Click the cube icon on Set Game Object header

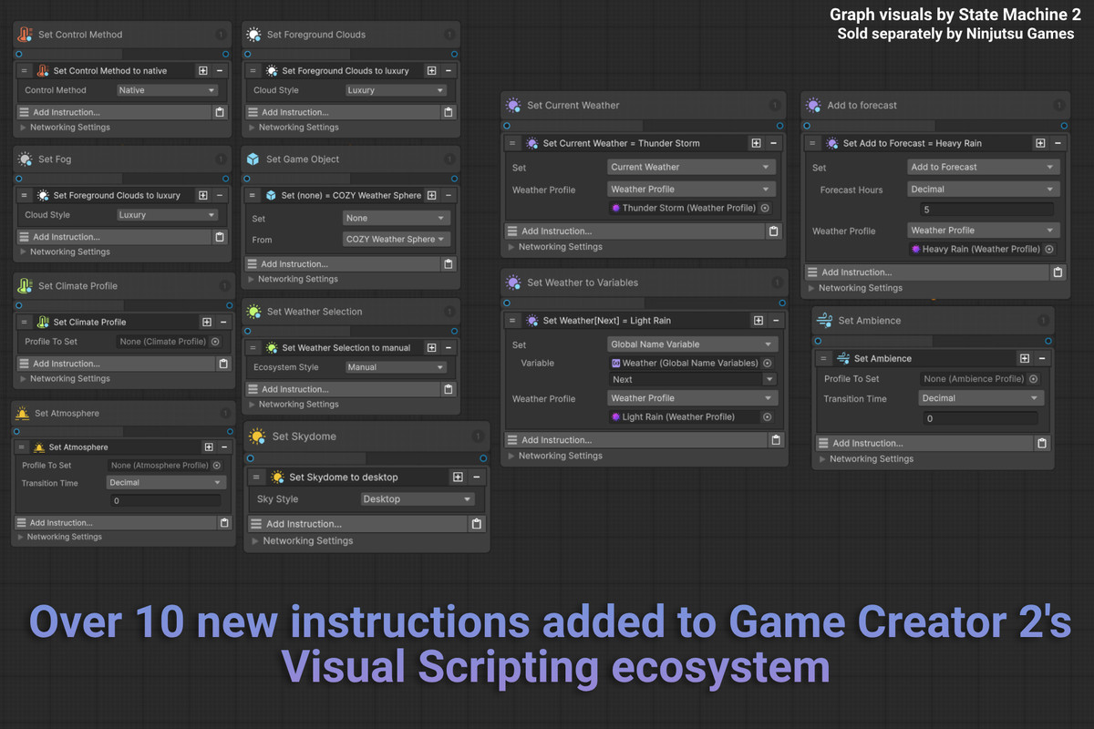(x=252, y=159)
